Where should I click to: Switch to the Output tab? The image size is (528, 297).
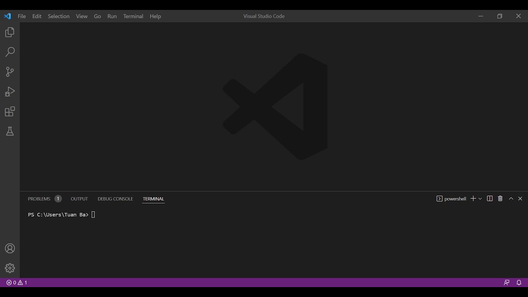click(79, 199)
